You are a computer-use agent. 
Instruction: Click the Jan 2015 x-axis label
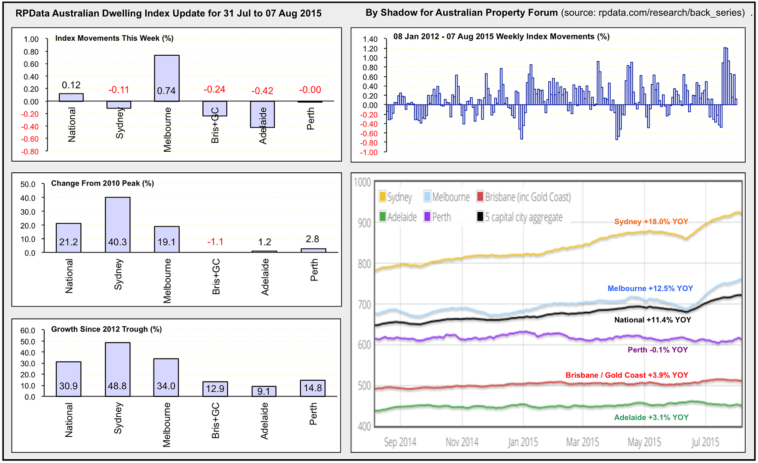523,442
